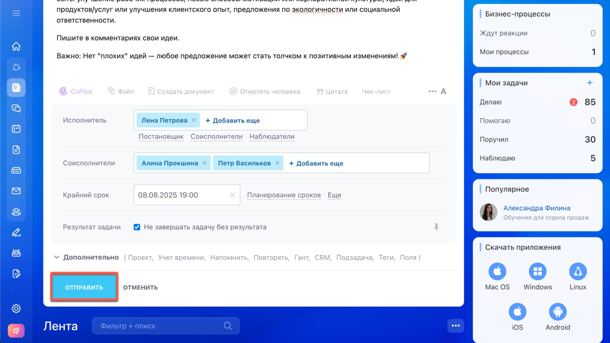
Task: Open the collaboration circle icon in sidebar
Action: (x=16, y=67)
